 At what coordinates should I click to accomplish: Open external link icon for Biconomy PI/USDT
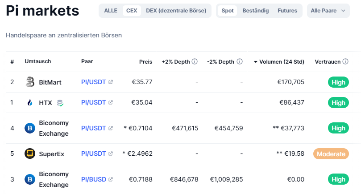click(111, 128)
